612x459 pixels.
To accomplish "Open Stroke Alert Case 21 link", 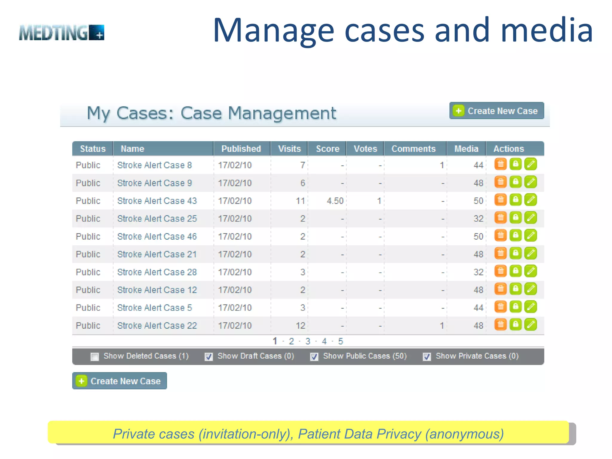I will click(157, 254).
